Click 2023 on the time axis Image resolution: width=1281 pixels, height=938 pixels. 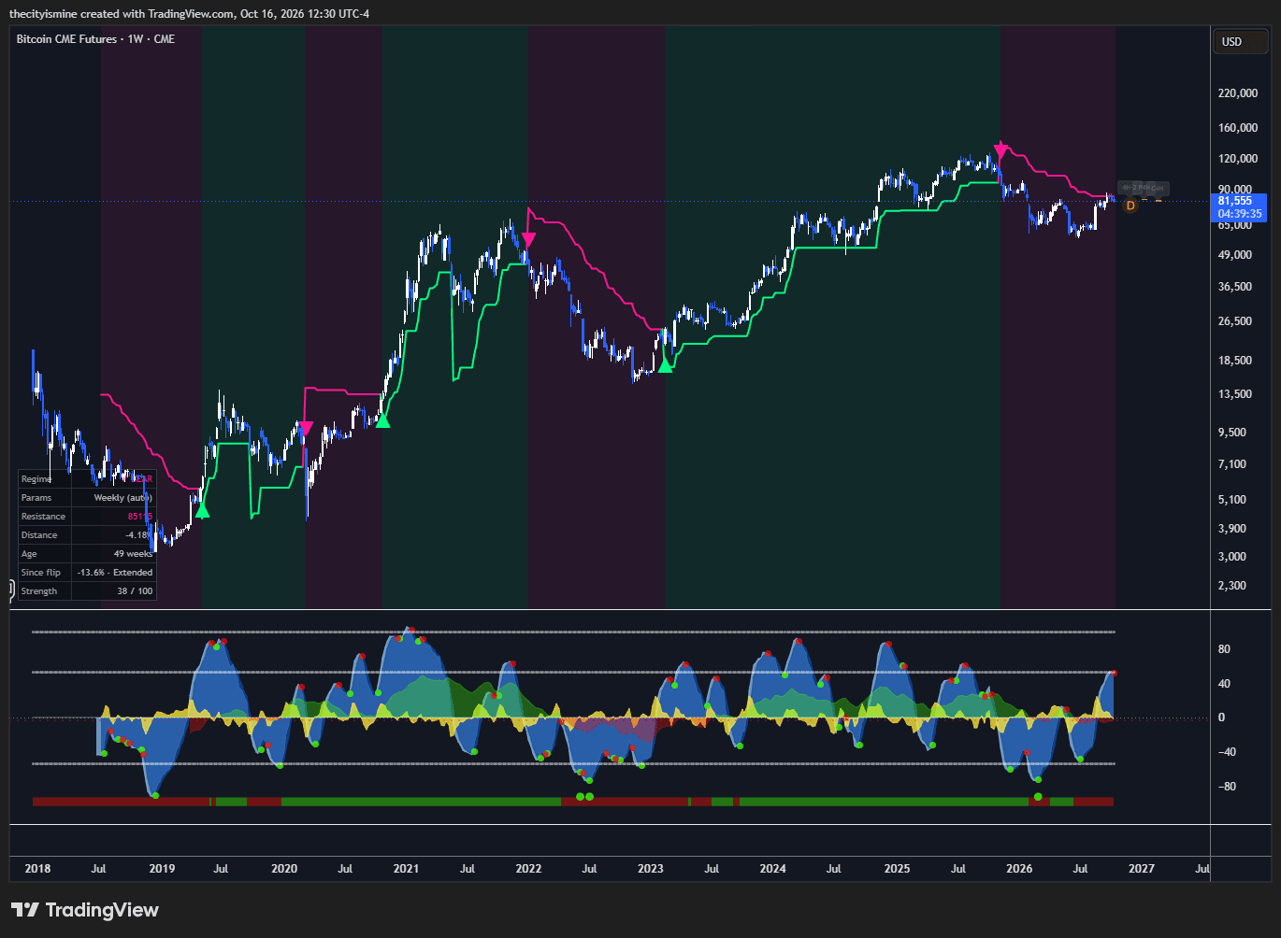[650, 869]
